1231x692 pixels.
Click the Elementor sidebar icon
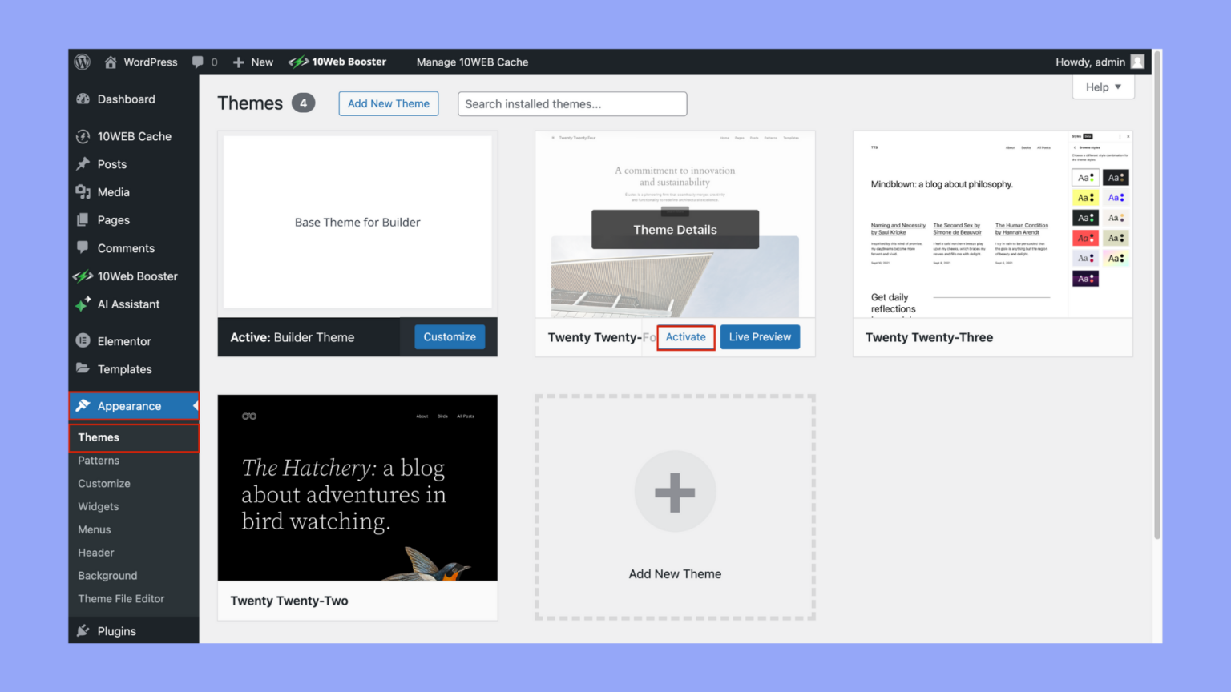83,340
